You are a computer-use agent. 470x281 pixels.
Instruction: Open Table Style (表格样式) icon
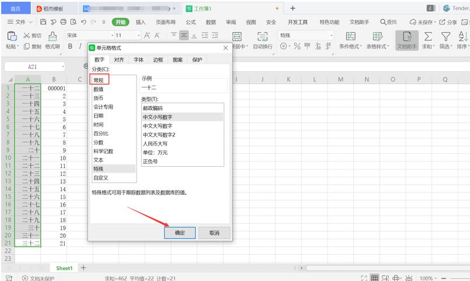(377, 36)
